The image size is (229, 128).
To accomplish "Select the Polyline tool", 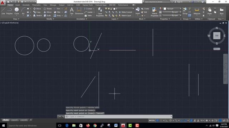I will [9, 11].
